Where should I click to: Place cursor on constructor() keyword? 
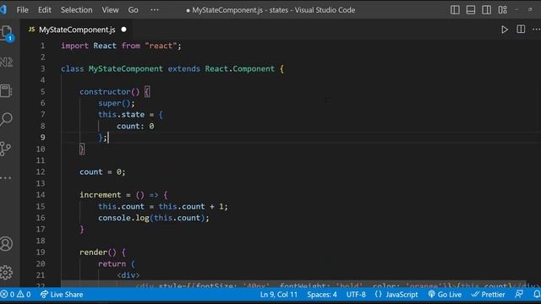click(109, 92)
